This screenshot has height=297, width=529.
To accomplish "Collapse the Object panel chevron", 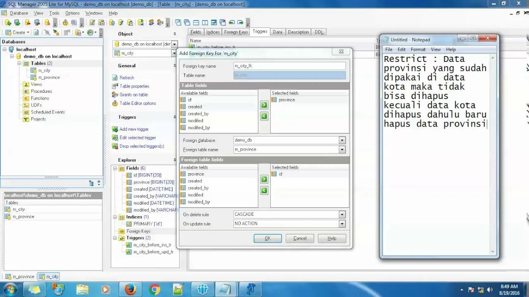I will (x=175, y=34).
